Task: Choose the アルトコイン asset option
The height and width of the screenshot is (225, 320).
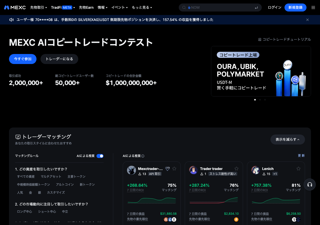Action: 65,184
